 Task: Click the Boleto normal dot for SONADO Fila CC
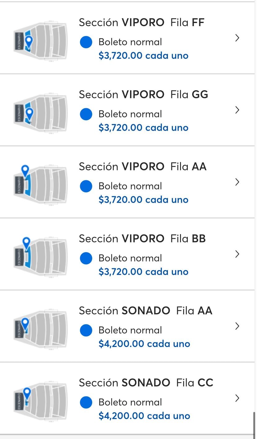pyautogui.click(x=86, y=402)
